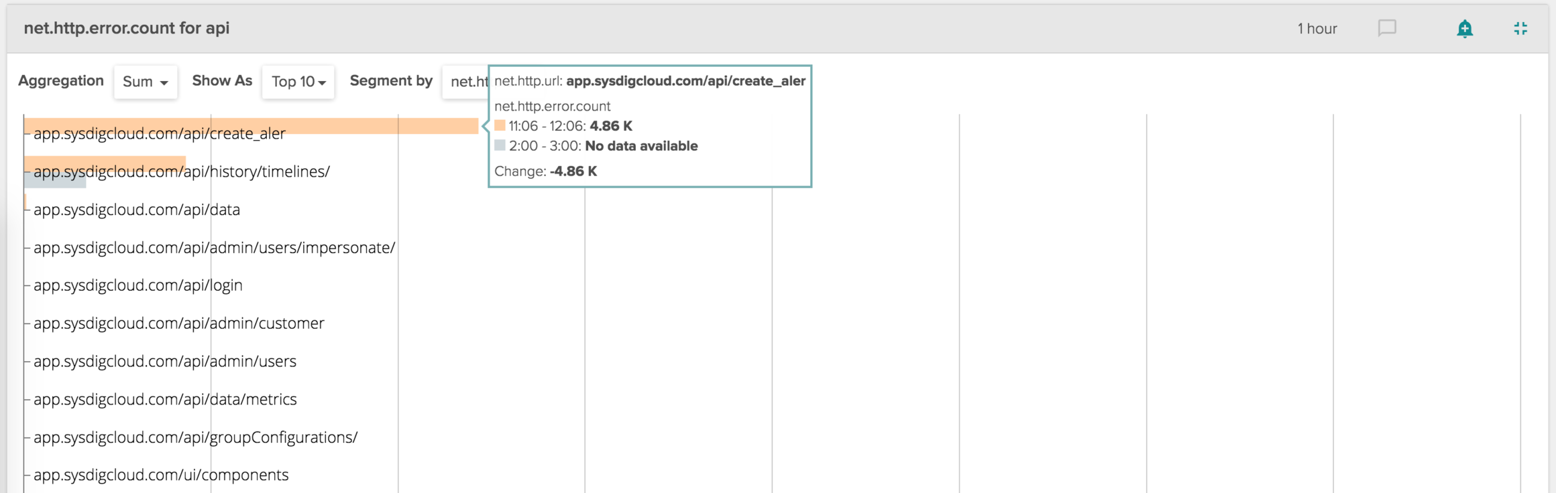Image resolution: width=1556 pixels, height=493 pixels.
Task: Select the app.sysdigcloud.com/api/create_aler row label
Action: tap(160, 133)
